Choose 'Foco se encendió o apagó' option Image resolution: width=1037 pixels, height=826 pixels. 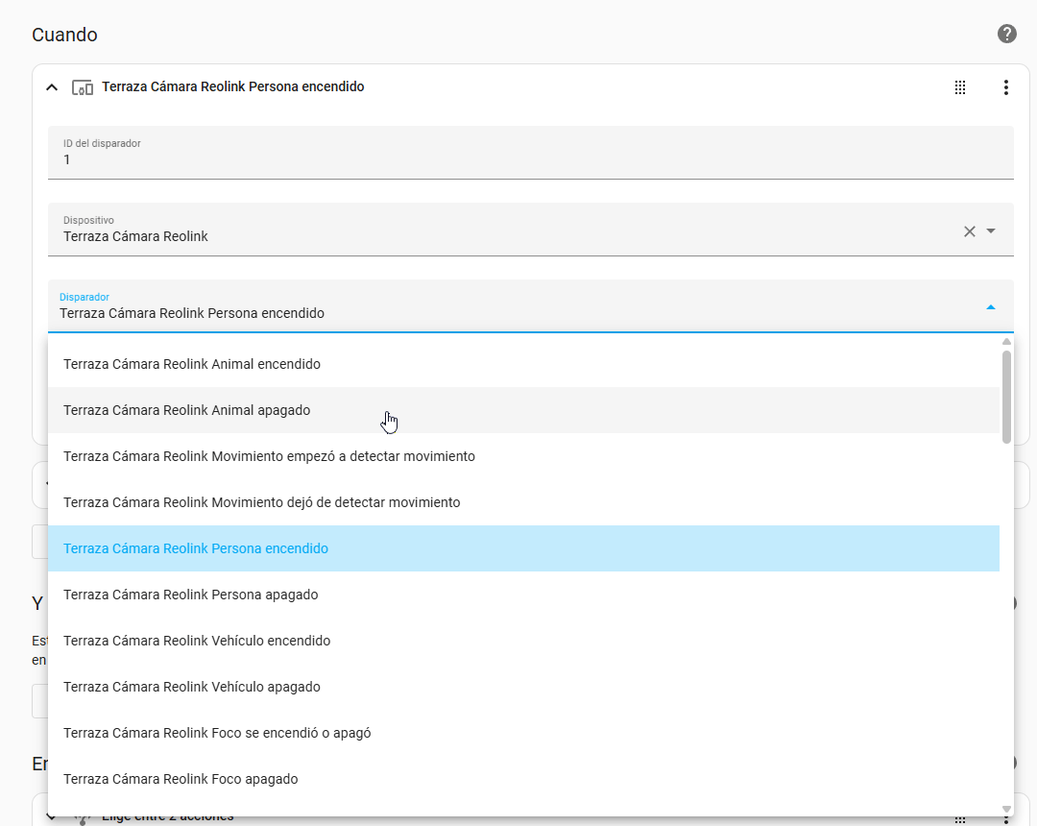coord(524,733)
